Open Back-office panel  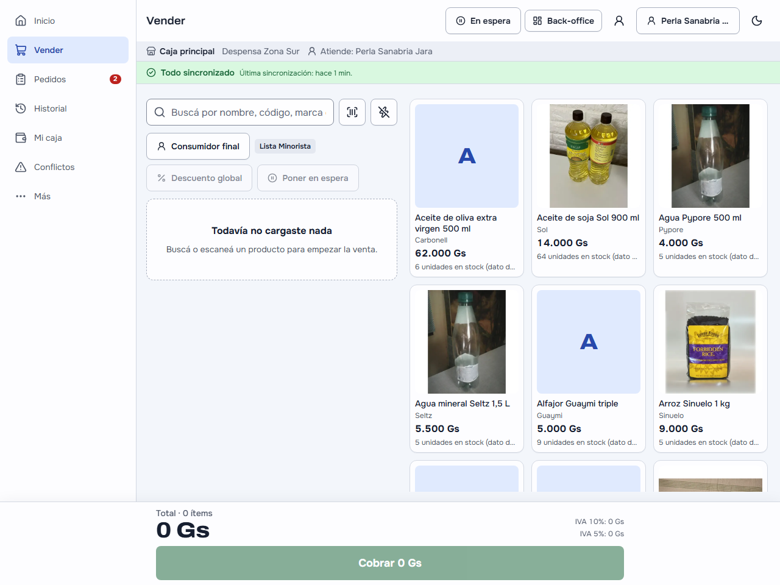tap(564, 21)
